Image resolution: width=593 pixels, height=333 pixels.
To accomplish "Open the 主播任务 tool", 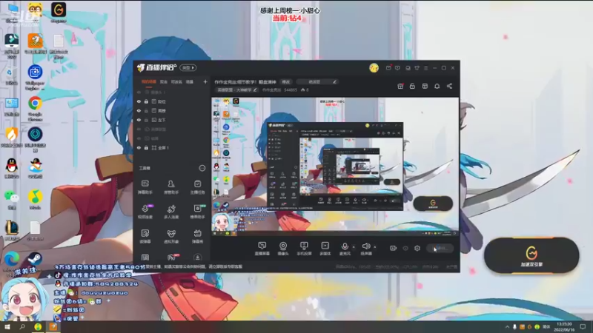I will coord(197,187).
